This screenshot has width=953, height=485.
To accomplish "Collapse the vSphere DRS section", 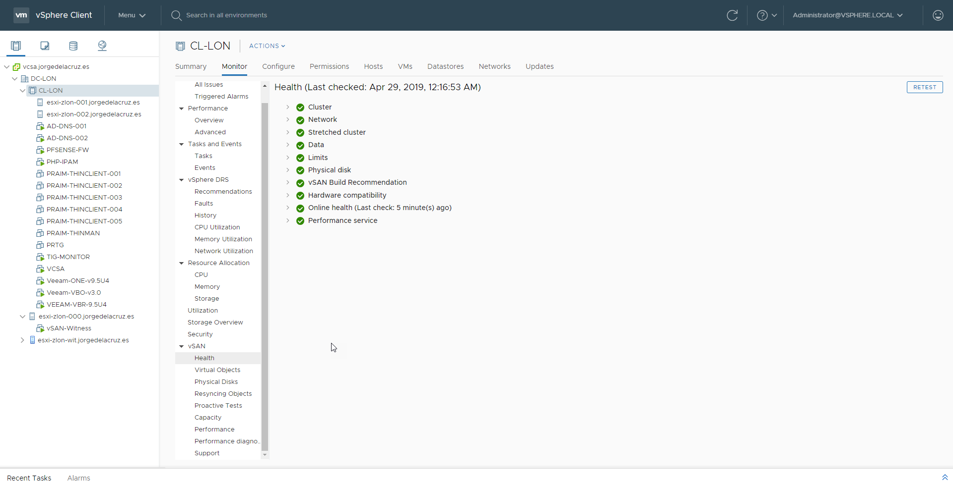I will [182, 180].
